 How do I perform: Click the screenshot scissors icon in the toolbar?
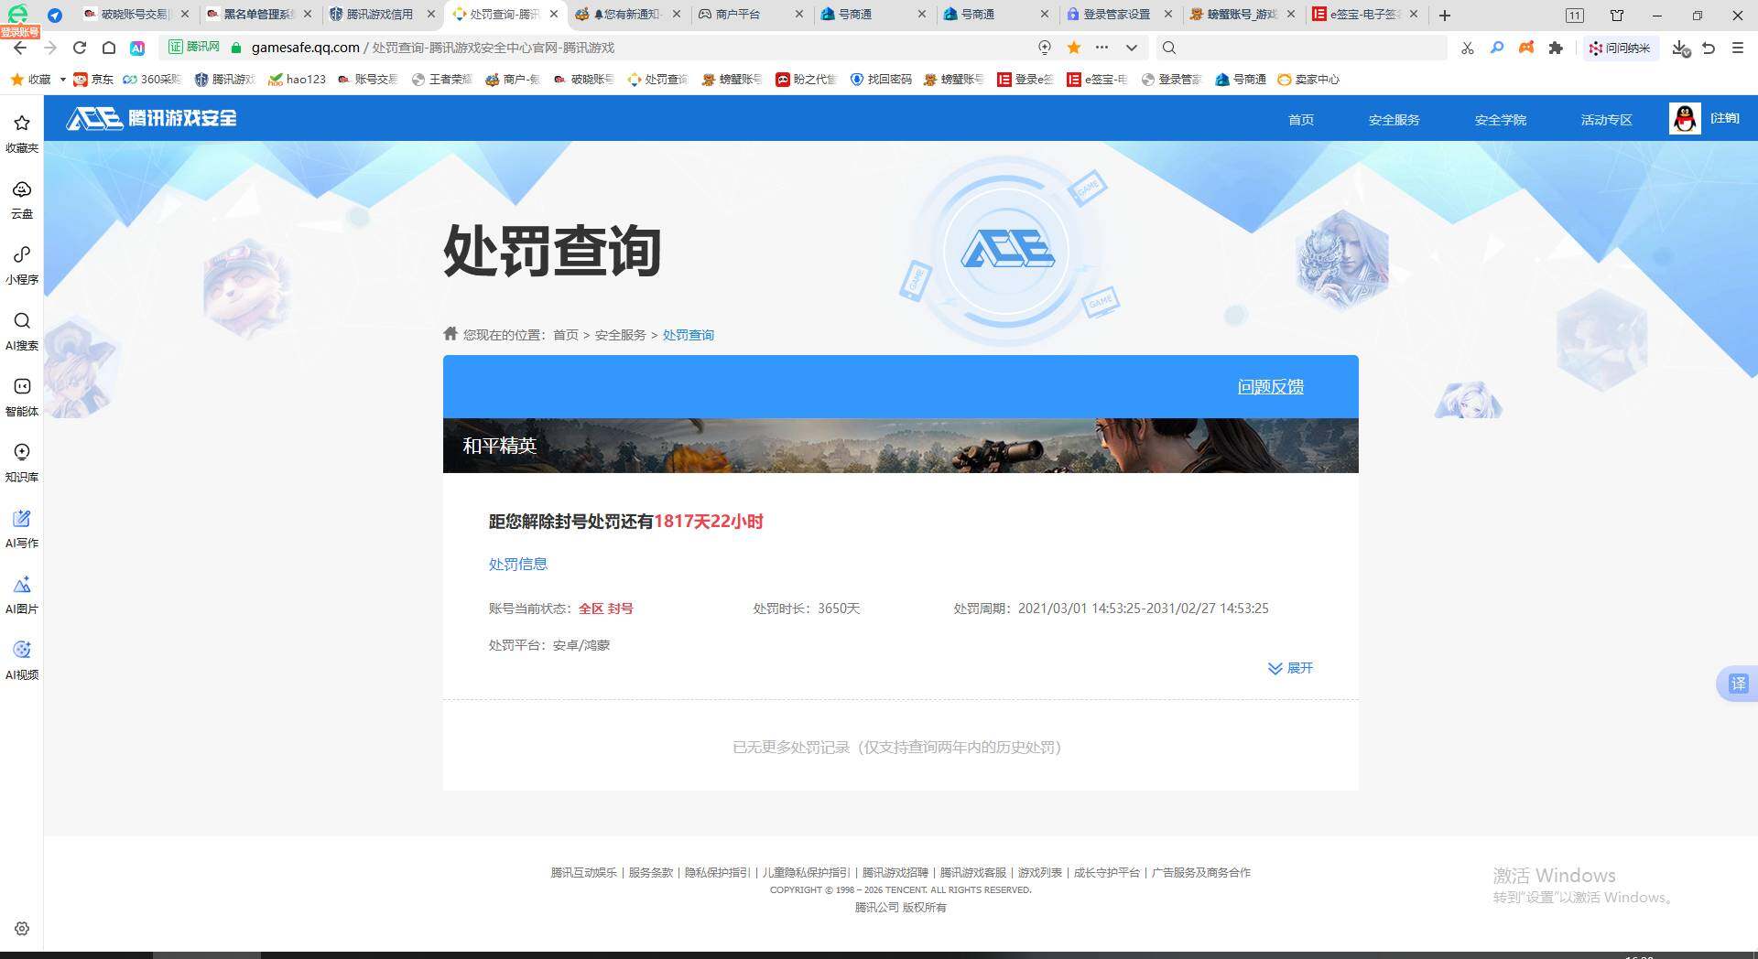(x=1467, y=48)
